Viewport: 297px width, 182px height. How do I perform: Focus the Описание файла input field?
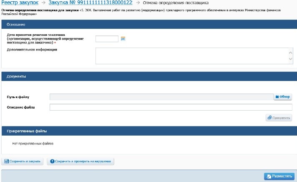click(171, 107)
